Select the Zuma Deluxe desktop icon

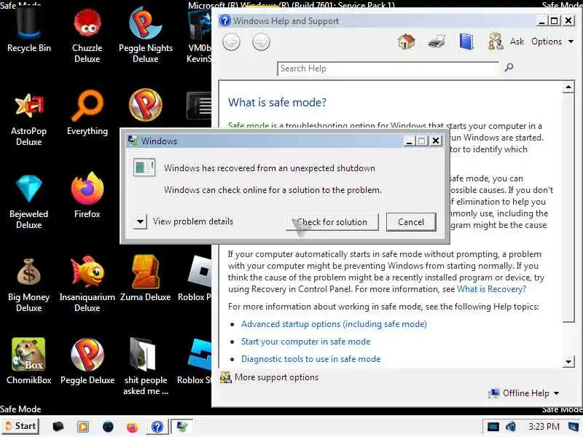coord(145,279)
